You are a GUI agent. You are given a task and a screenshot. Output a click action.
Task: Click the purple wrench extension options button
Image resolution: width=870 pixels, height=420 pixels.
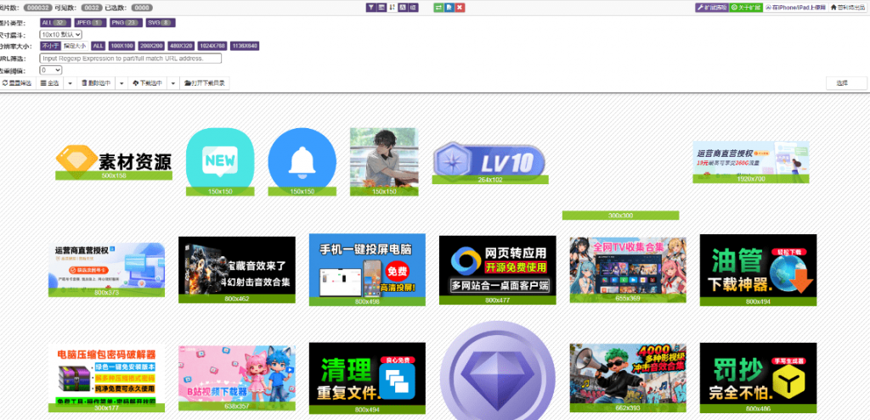point(712,7)
